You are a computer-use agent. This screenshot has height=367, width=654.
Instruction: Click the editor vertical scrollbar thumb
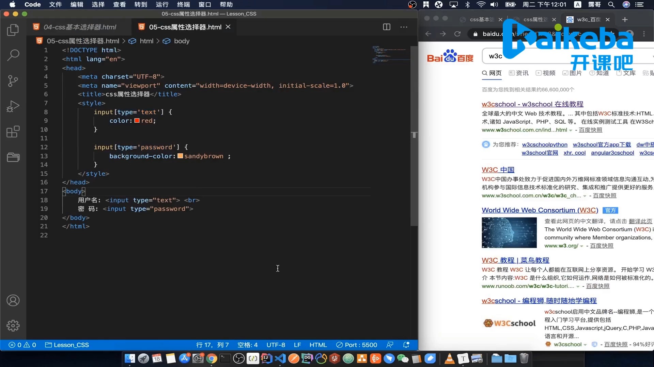(x=414, y=136)
